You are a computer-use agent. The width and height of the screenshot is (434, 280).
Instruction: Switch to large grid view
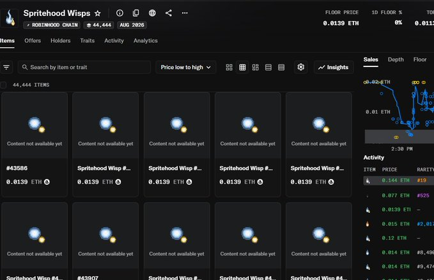(229, 67)
